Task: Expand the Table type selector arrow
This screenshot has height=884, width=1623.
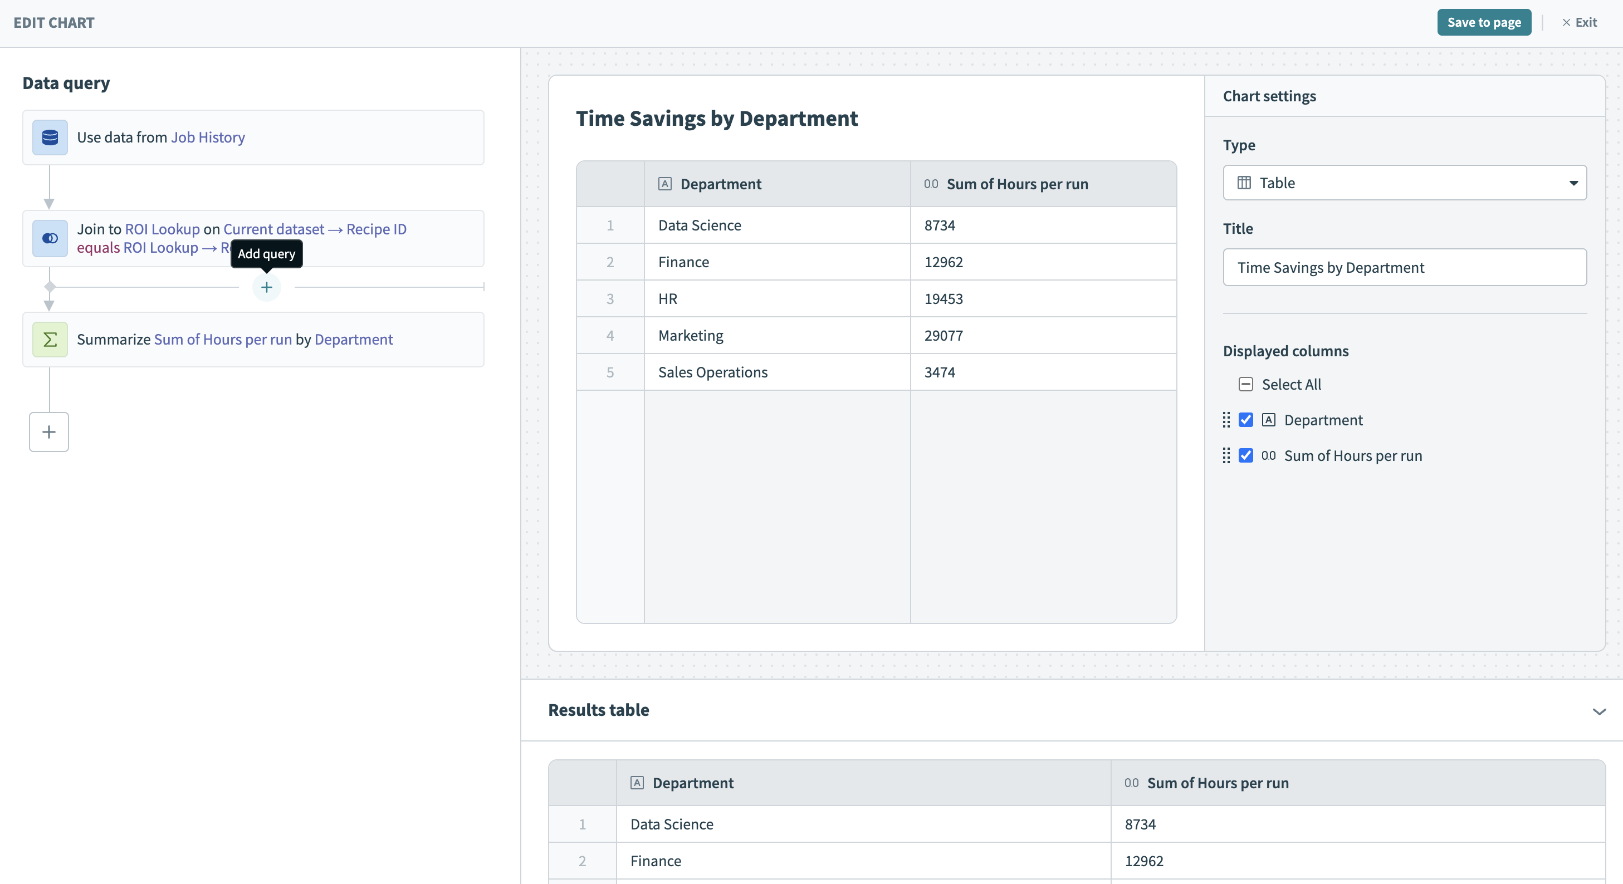Action: (x=1574, y=183)
